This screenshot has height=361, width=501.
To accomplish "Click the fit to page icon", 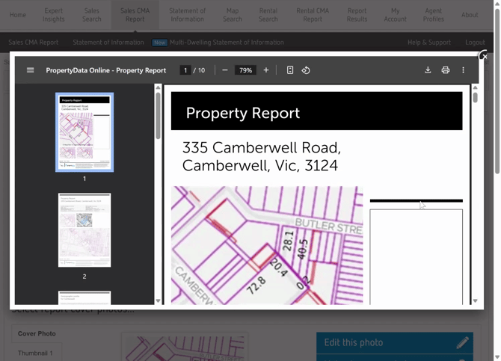I will (290, 70).
